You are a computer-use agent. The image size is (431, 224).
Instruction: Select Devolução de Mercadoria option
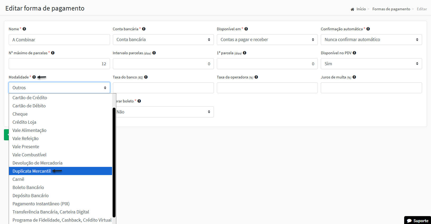tap(61, 163)
